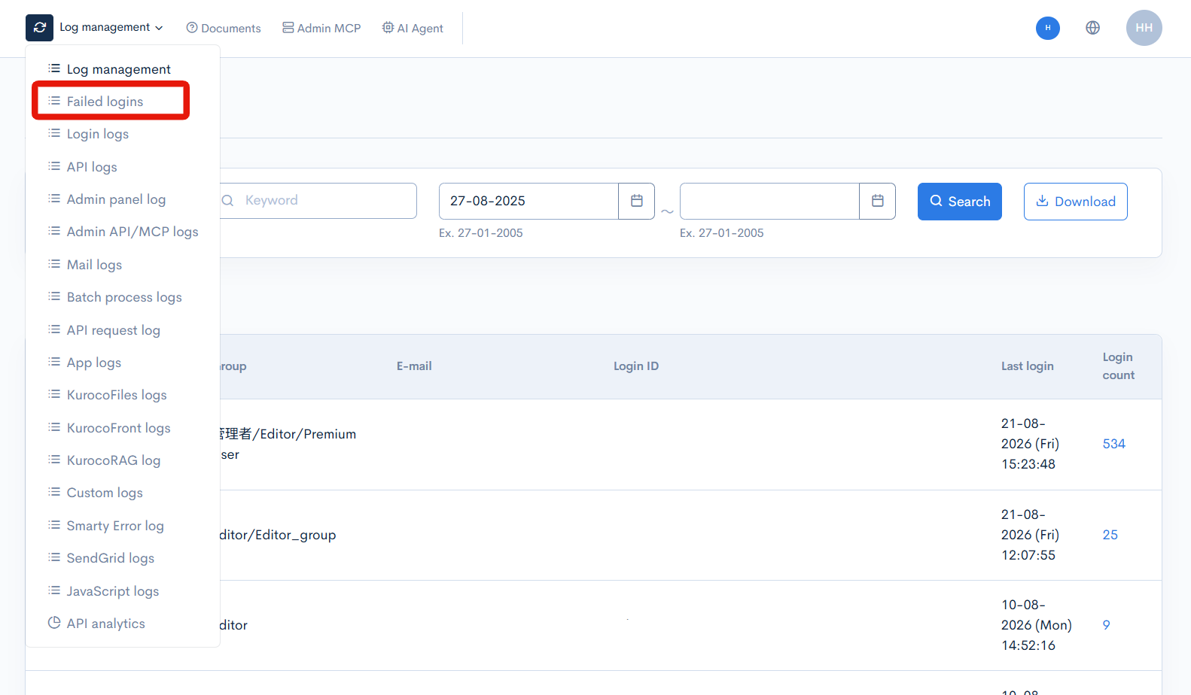Open the start date calendar picker
1191x695 pixels.
[x=637, y=201]
